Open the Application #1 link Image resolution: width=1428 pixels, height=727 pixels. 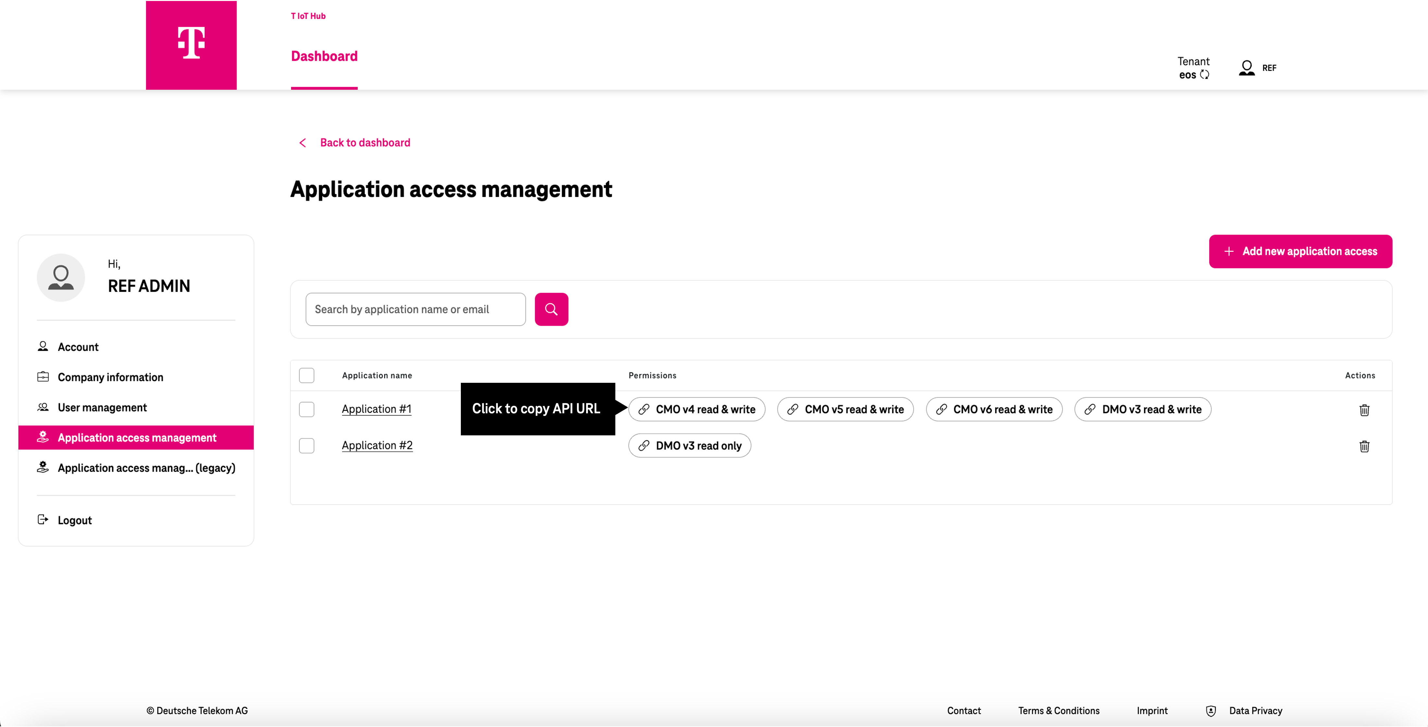point(376,409)
